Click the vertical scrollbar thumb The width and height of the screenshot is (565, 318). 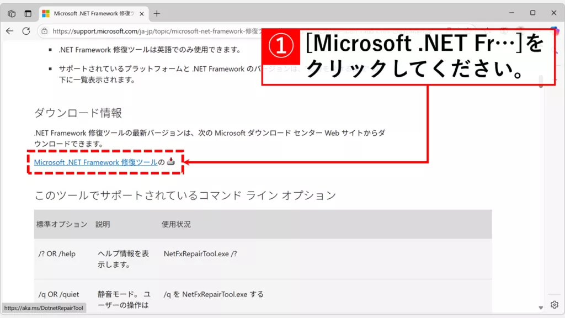pos(541,81)
